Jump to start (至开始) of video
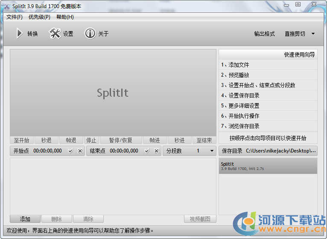Viewport: 327px width, 239px height. pos(21,140)
